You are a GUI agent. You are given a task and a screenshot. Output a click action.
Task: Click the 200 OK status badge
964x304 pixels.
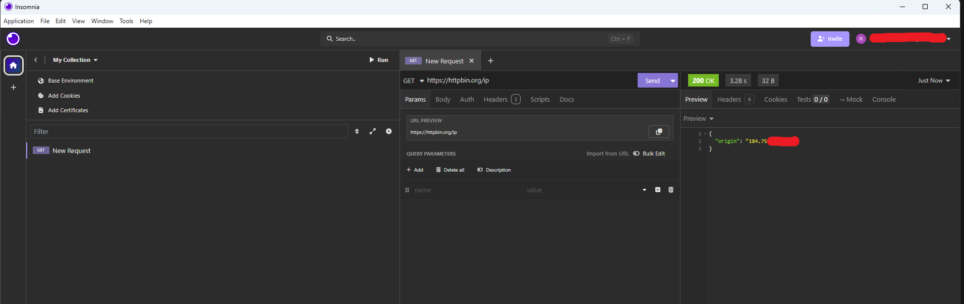click(x=703, y=81)
